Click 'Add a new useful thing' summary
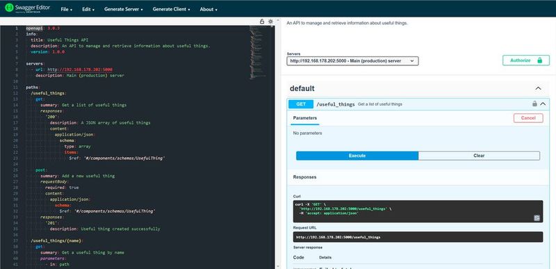The image size is (556, 269). click(88, 176)
